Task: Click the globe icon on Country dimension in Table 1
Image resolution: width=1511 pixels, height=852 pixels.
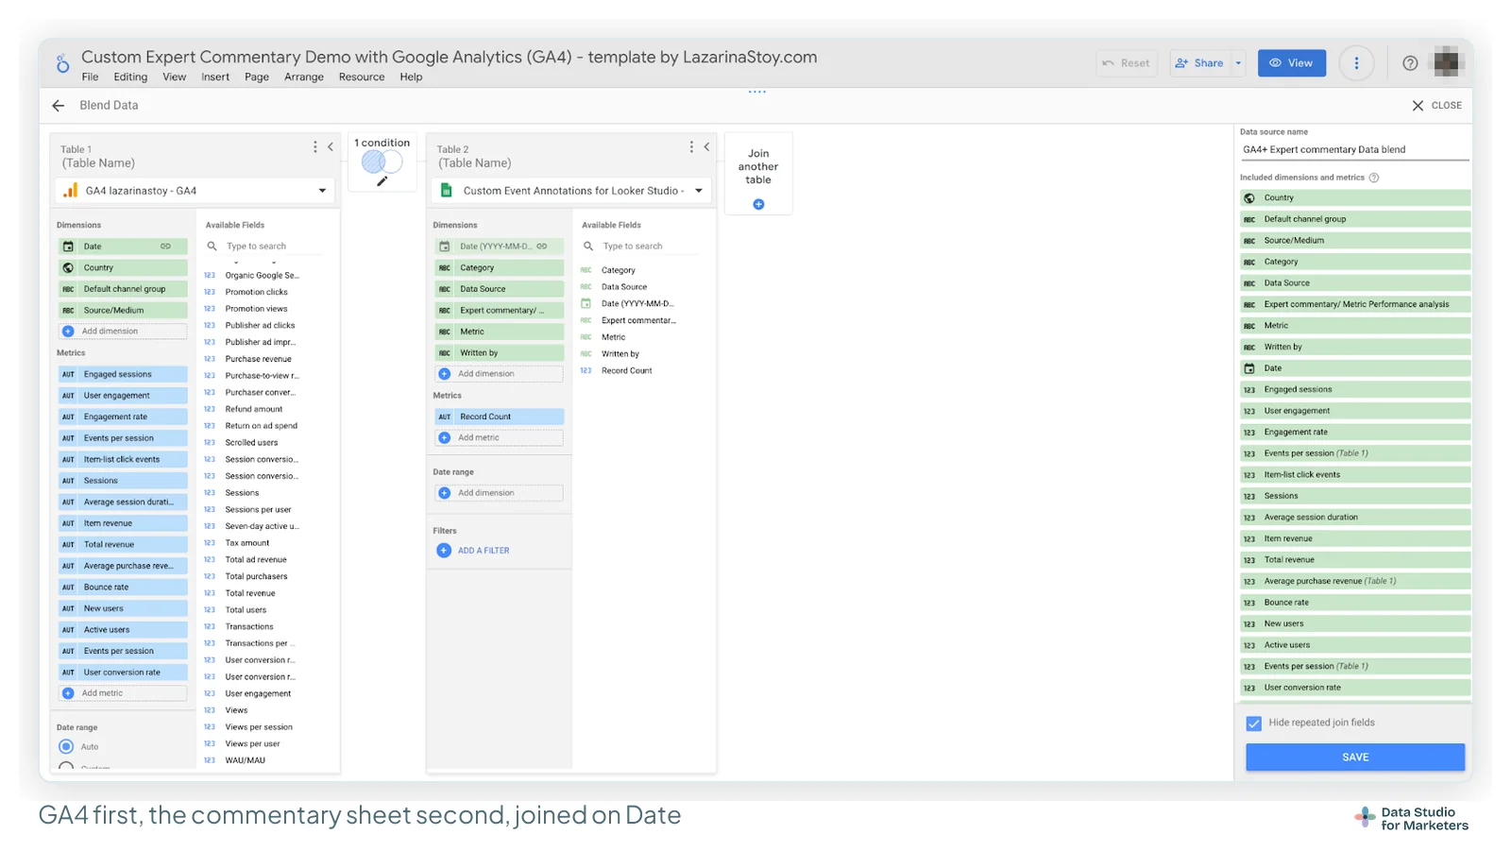Action: (x=68, y=268)
